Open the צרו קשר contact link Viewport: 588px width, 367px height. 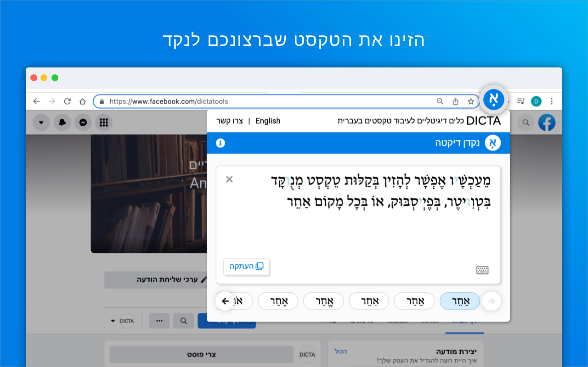tap(229, 121)
